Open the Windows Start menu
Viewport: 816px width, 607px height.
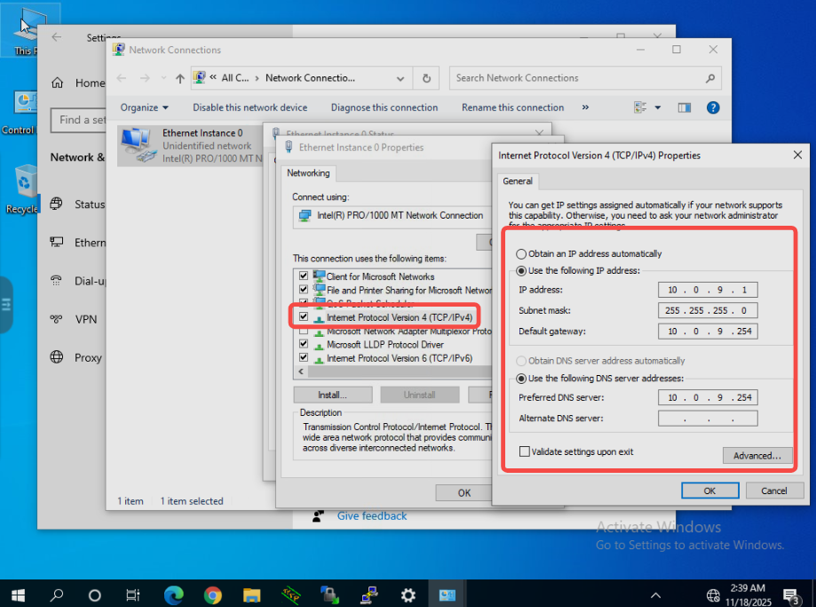point(19,595)
